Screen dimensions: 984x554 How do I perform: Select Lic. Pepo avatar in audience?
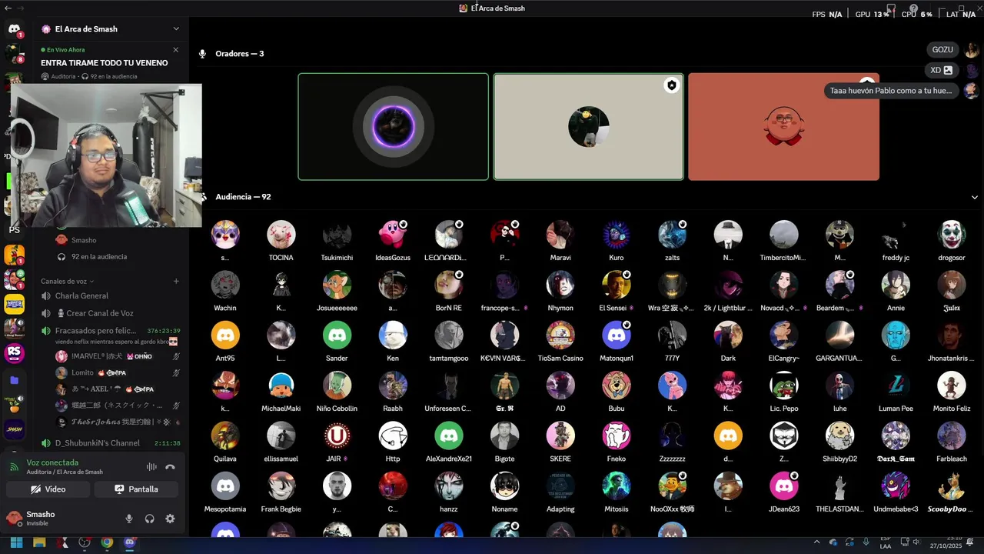point(783,385)
